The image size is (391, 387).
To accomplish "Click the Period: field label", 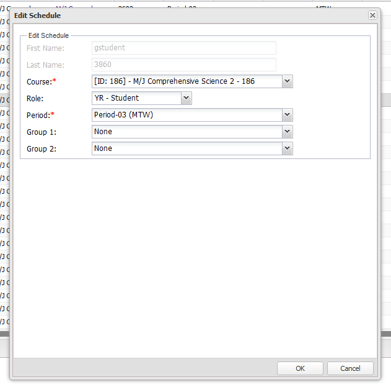I will coord(38,115).
